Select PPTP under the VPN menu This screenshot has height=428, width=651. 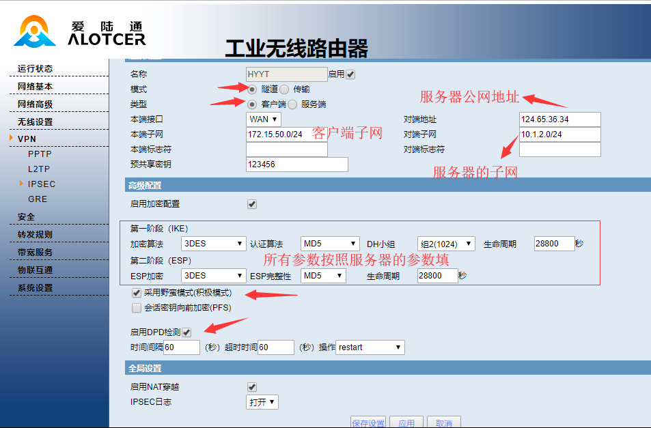click(40, 154)
